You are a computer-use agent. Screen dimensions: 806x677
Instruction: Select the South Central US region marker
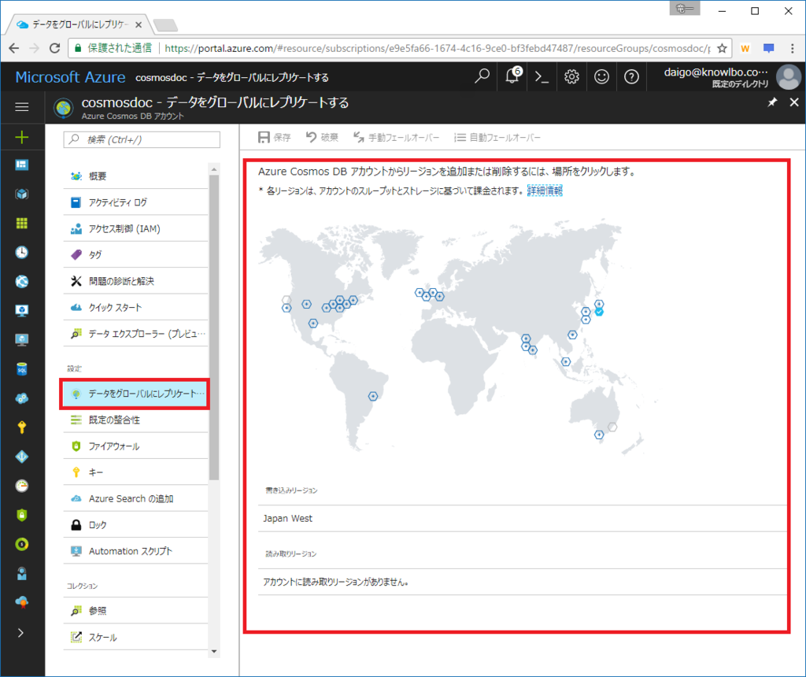313,324
